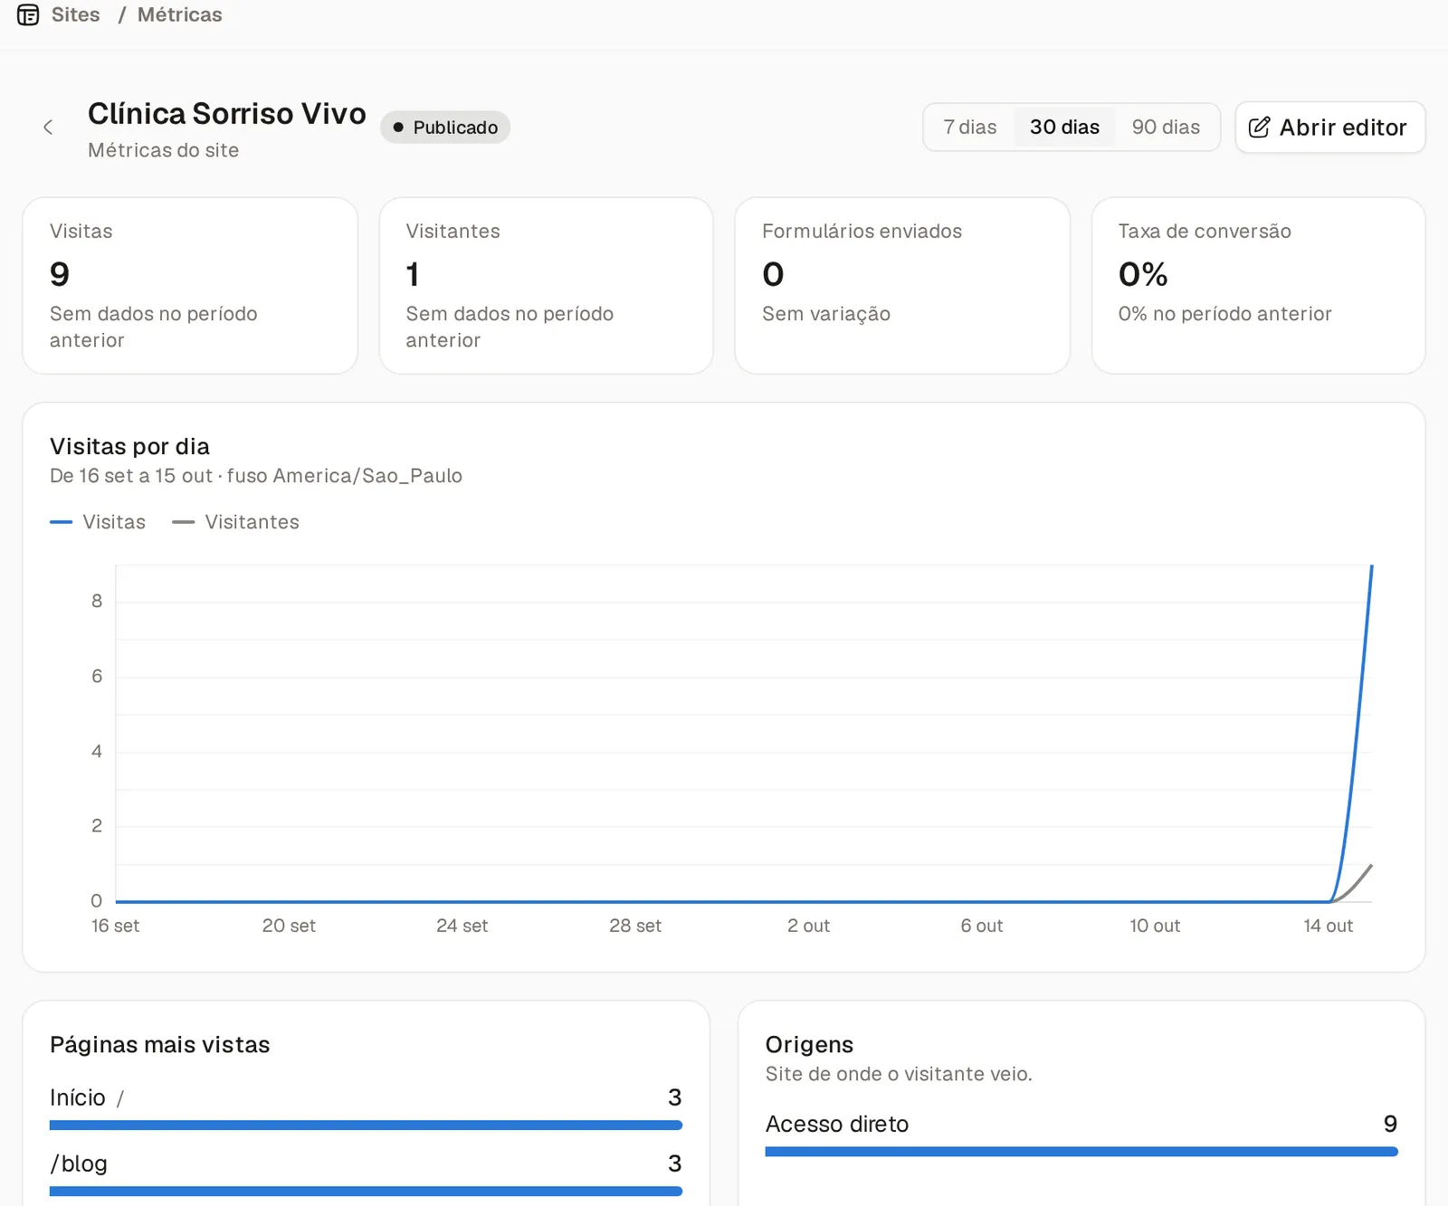1448x1206 pixels.
Task: Click the Publicado status badge
Action: 445,128
